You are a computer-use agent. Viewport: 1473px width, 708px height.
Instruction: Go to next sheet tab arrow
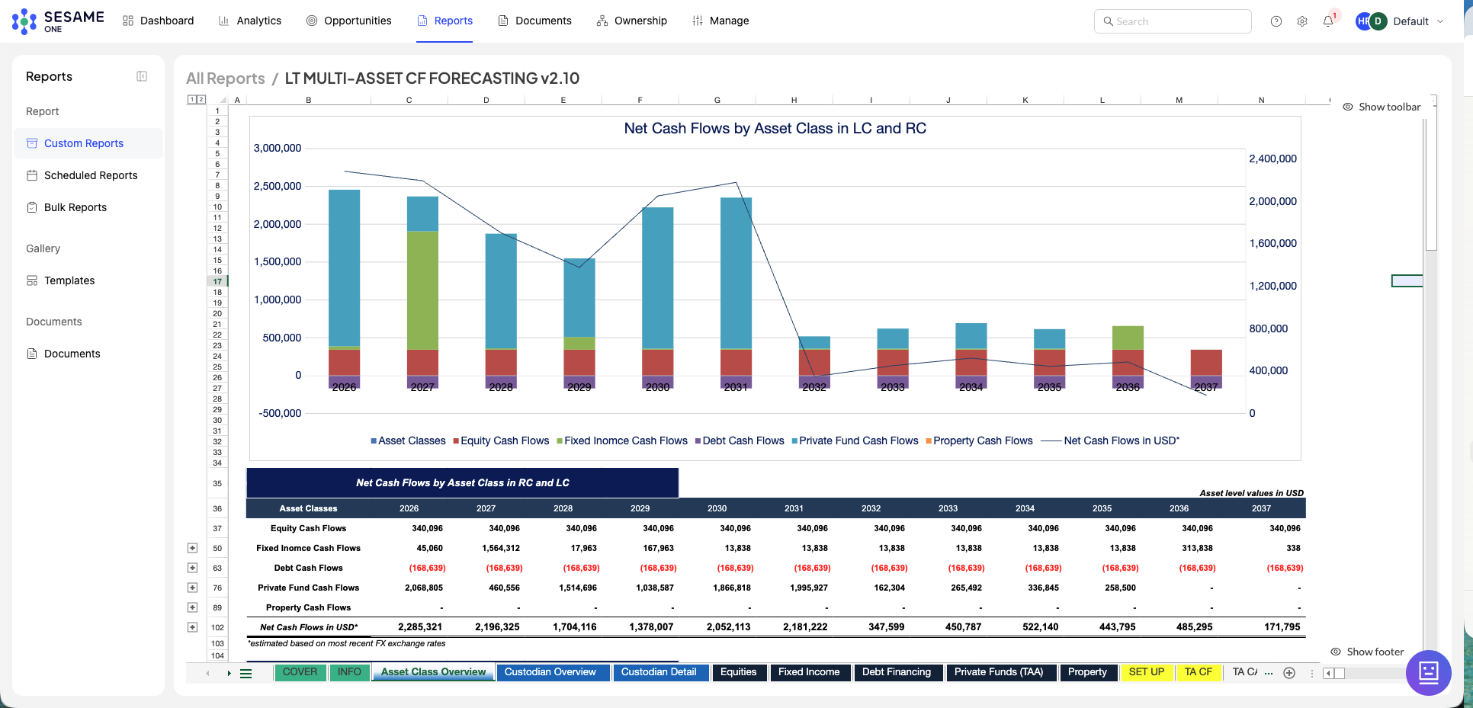point(229,673)
